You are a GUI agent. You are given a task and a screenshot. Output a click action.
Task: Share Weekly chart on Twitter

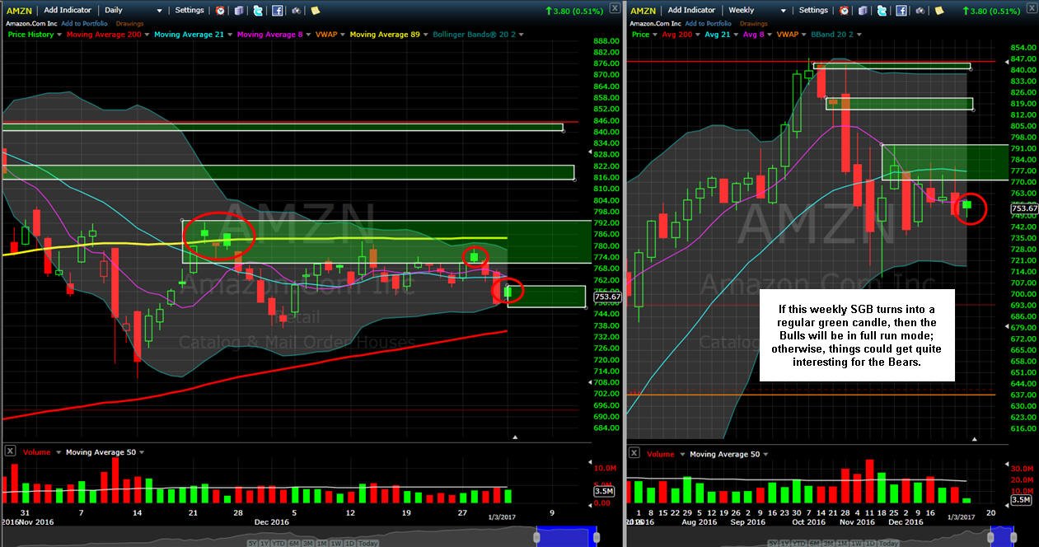pyautogui.click(x=882, y=11)
